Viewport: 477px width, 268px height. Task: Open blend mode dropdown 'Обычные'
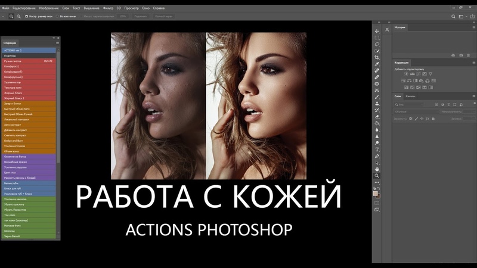click(x=416, y=112)
